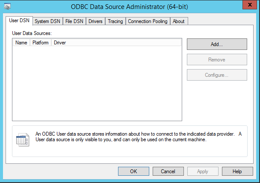
Task: Click the Configure... button
Action: pyautogui.click(x=217, y=75)
